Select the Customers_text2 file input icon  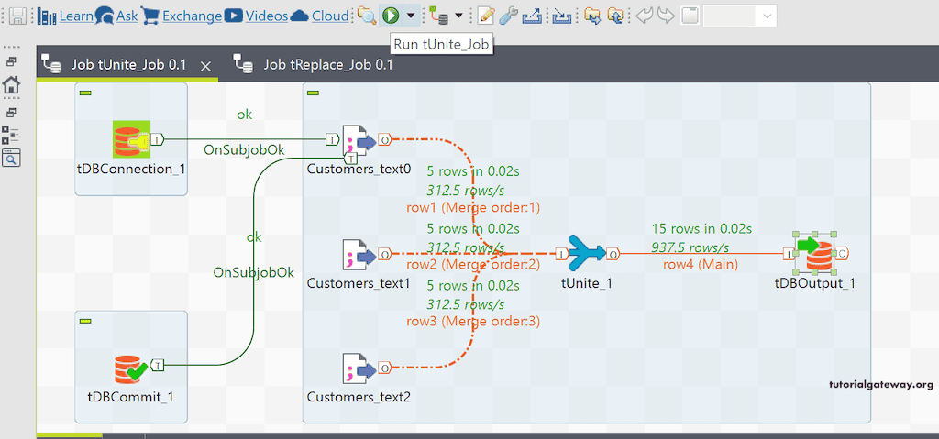358,368
